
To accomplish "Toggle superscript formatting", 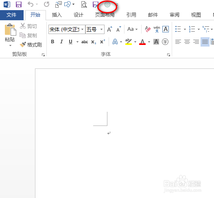I will [x=103, y=41].
